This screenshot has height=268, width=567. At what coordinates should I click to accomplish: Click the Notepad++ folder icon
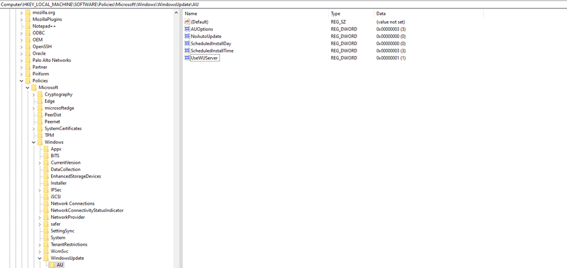pos(28,26)
